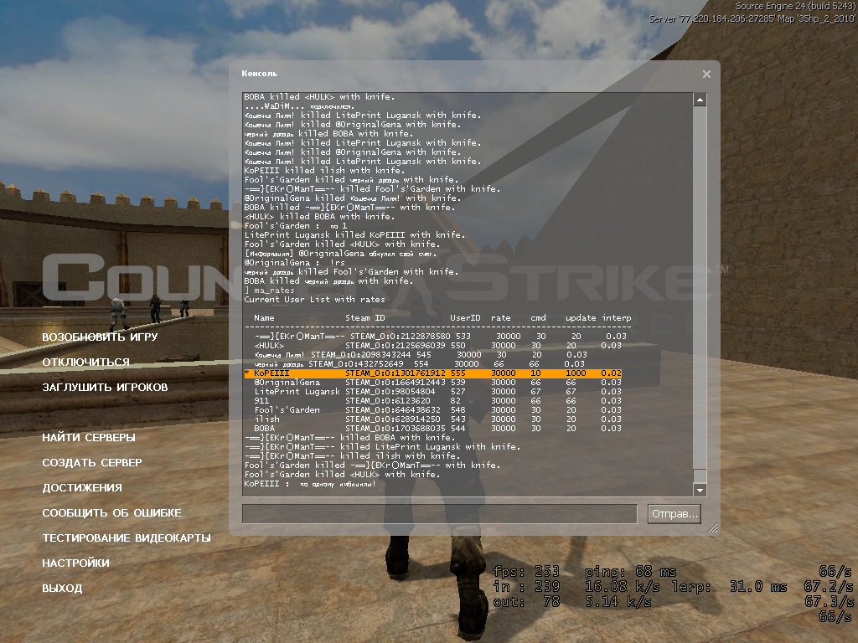Click Steam ID STEAM_0:0:628914250
Image resolution: width=858 pixels, height=643 pixels.
[x=392, y=419]
